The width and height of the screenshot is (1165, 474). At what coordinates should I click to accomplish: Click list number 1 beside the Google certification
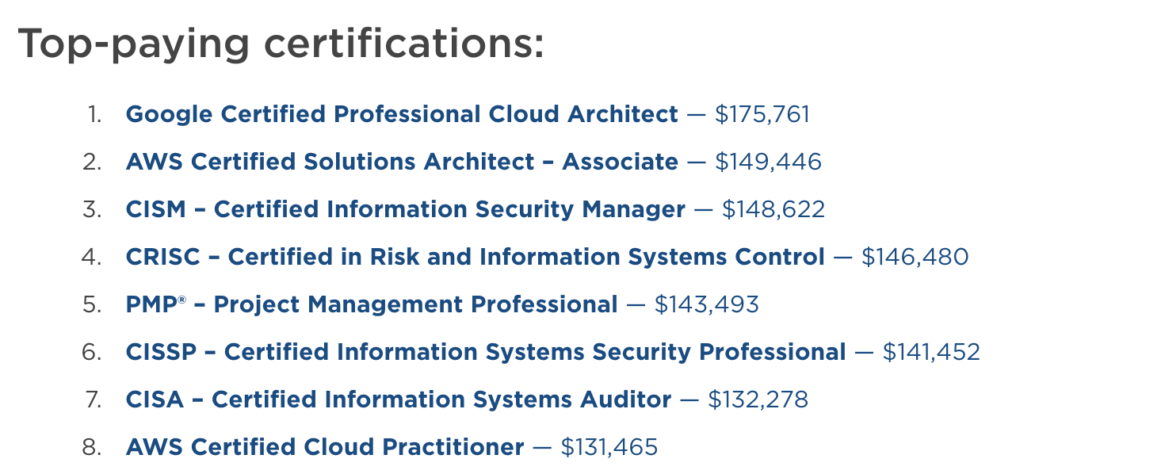[95, 115]
